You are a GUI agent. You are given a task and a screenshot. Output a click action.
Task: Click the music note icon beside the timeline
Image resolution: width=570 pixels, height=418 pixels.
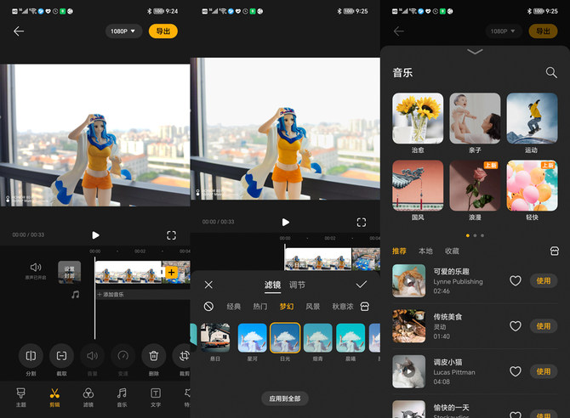click(75, 294)
